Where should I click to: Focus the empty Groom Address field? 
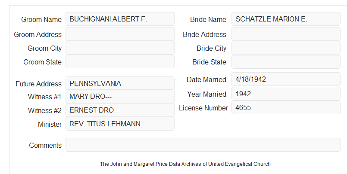tap(120, 34)
